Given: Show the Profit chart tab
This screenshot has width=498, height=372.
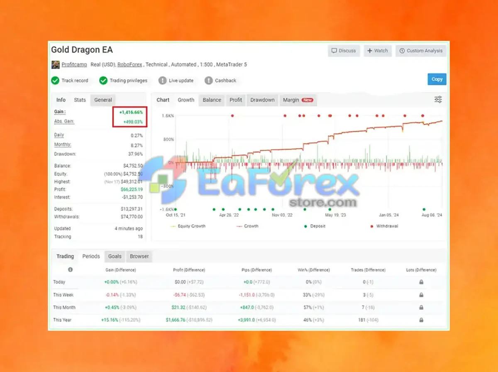Looking at the screenshot, I should pos(236,100).
